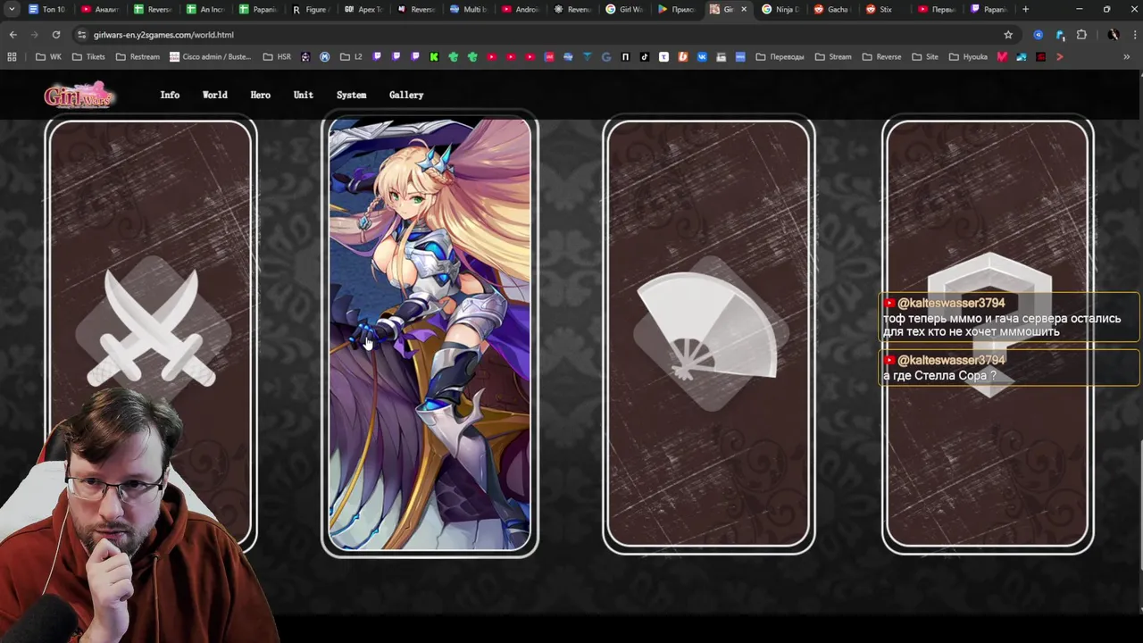Image resolution: width=1143 pixels, height=643 pixels.
Task: Switch to the Apex To tab
Action: (x=363, y=9)
